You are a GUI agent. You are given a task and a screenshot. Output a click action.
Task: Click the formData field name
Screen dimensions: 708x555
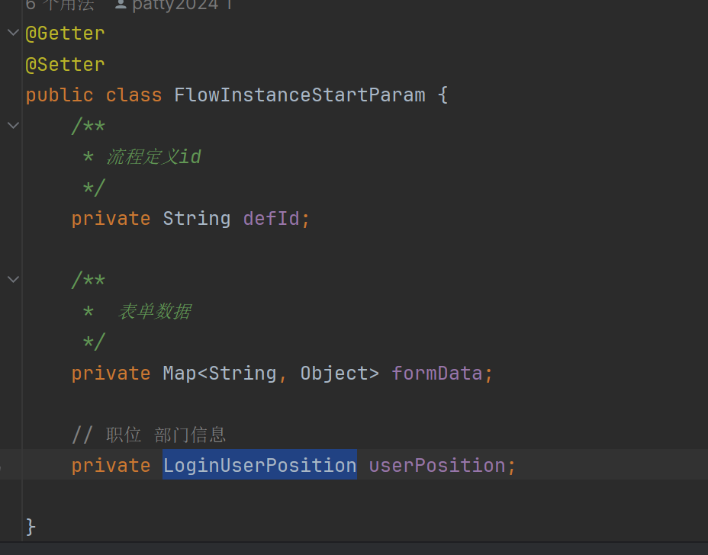[436, 373]
